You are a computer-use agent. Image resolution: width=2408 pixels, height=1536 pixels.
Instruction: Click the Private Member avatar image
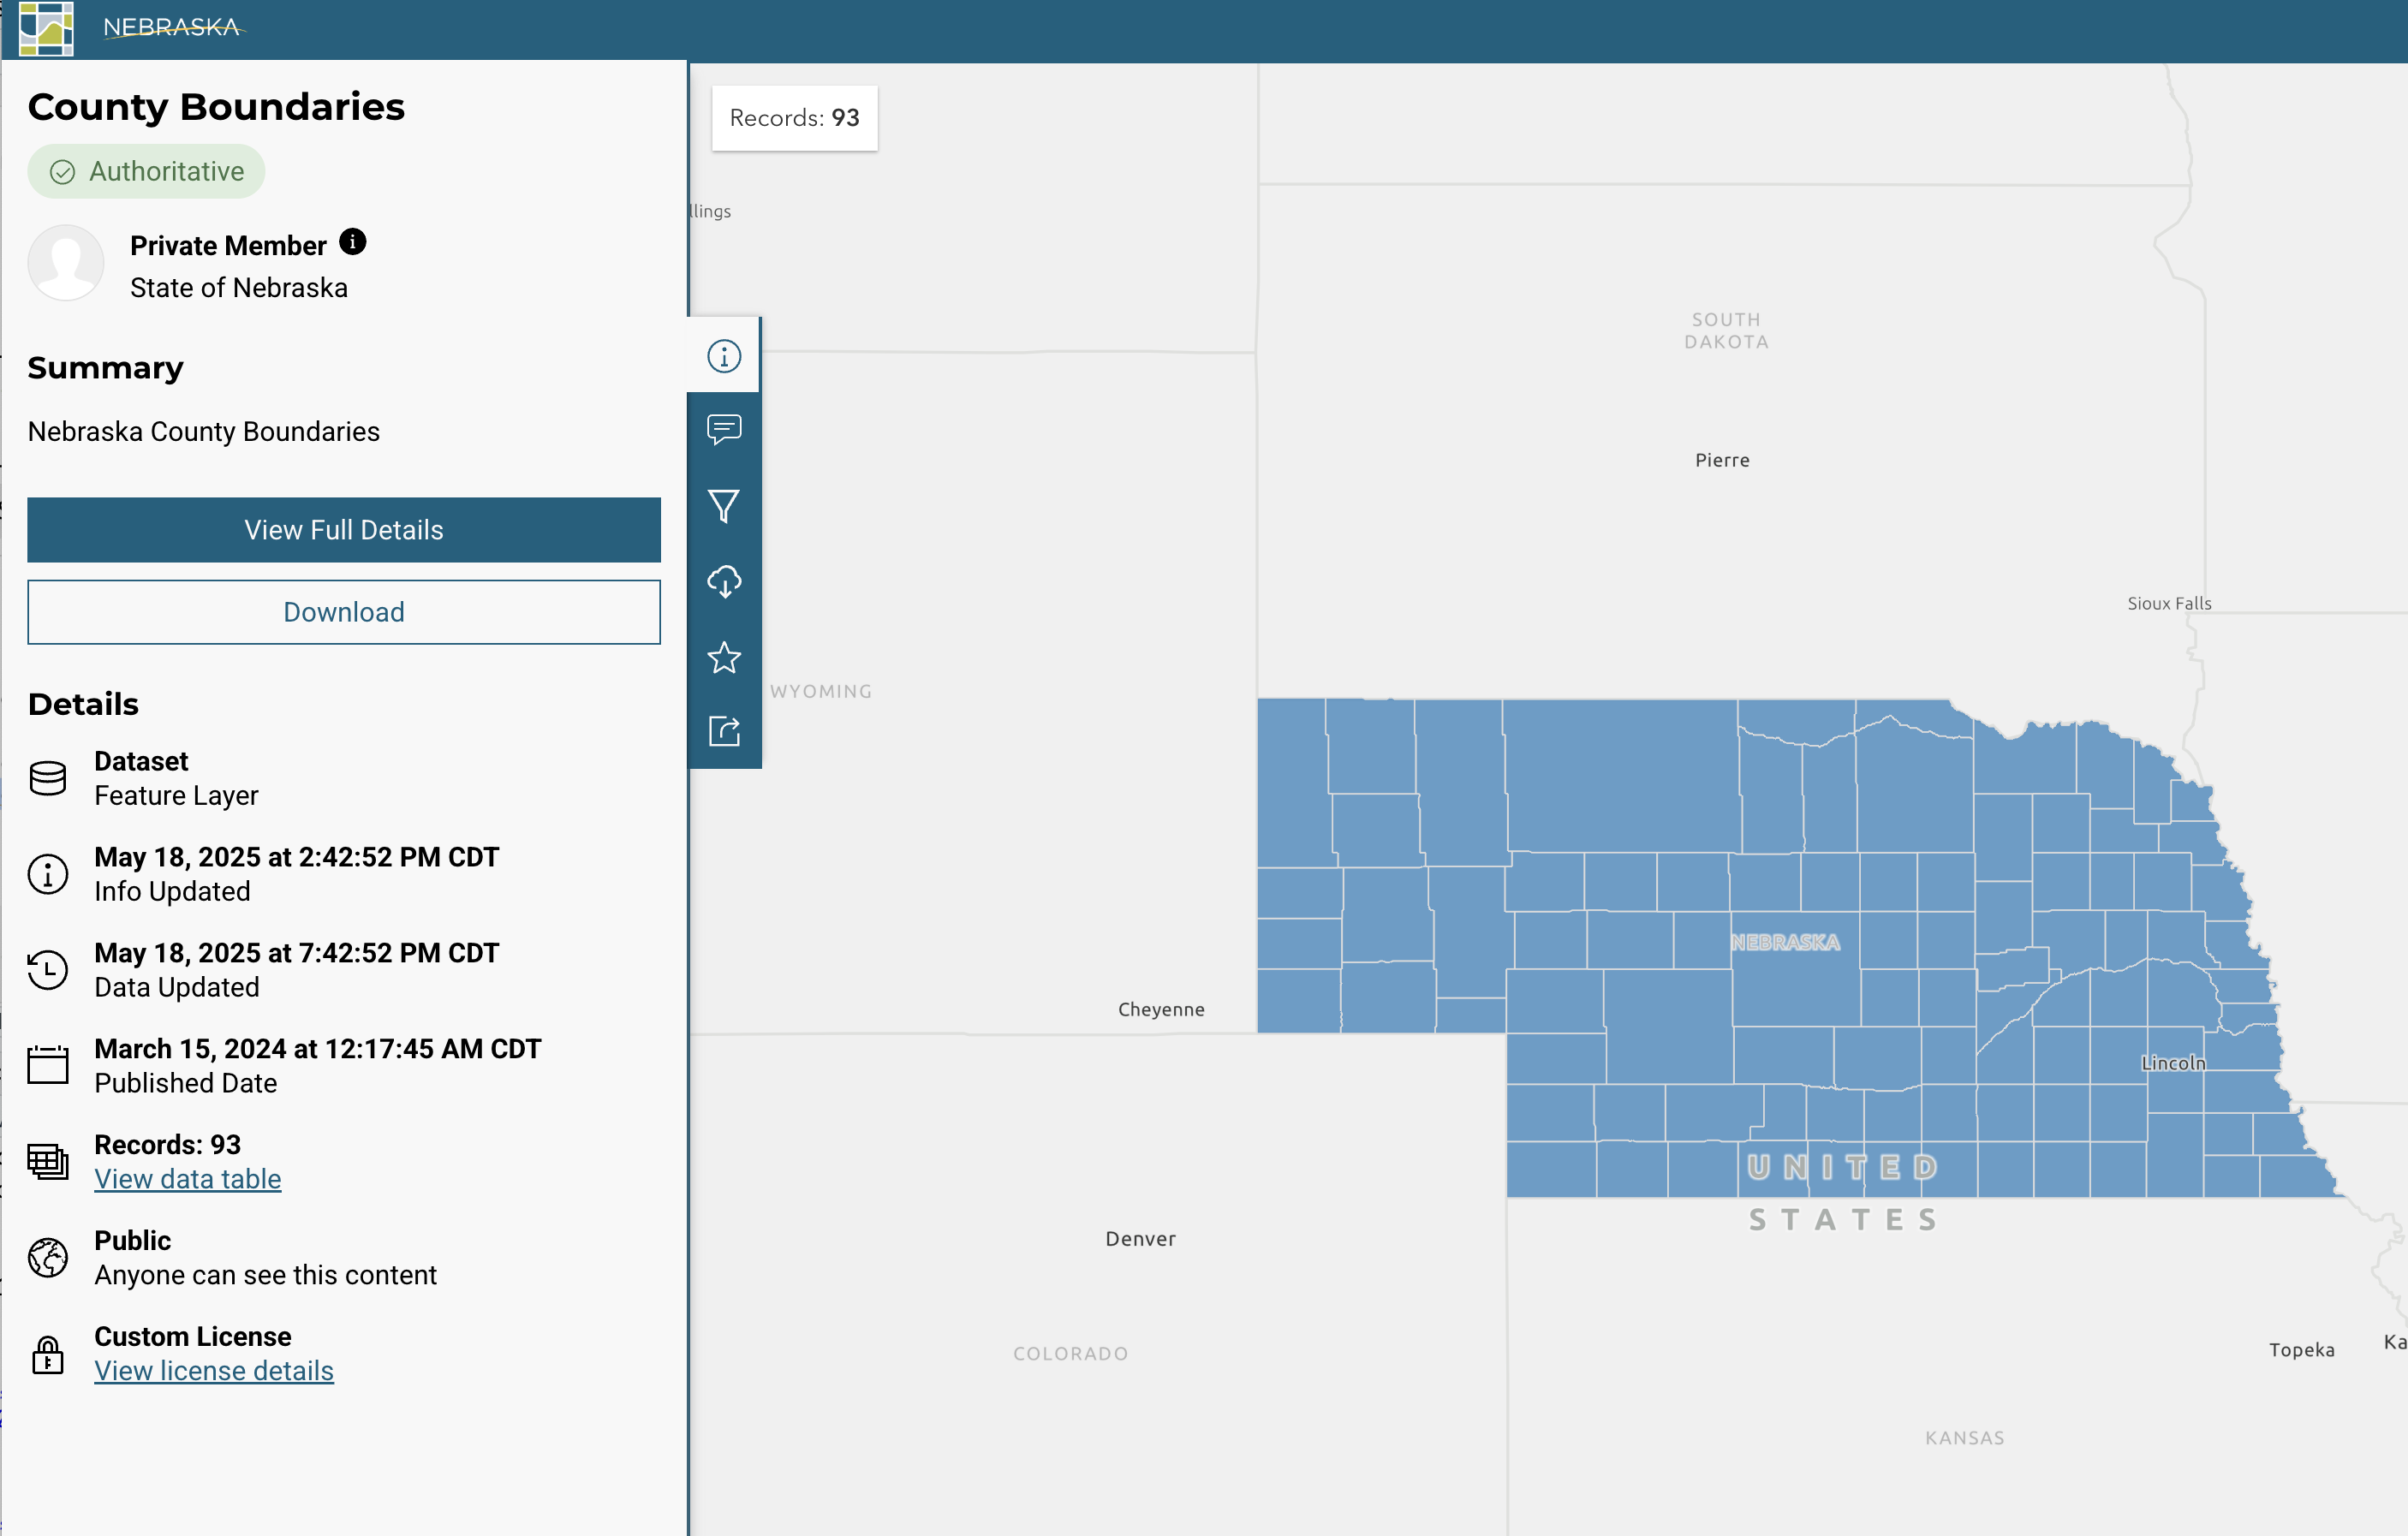click(66, 263)
